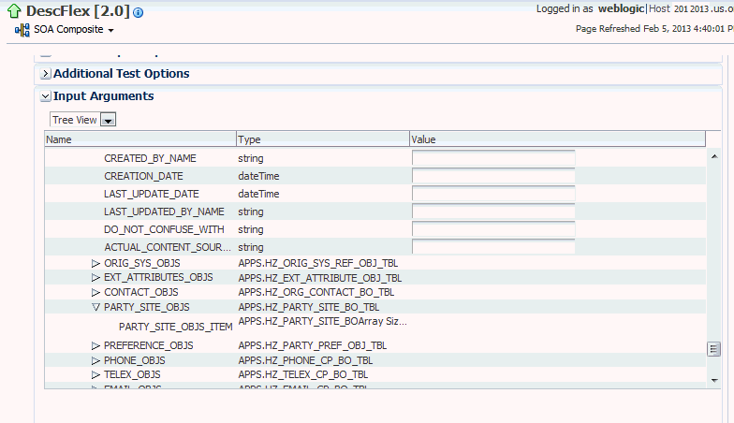Open the SOA Composite dropdown menu
The image size is (734, 423).
tap(110, 30)
